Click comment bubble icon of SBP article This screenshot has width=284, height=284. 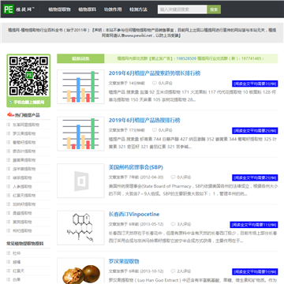coord(173,177)
